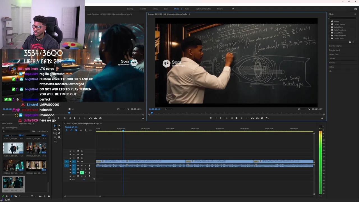Toggle sync lock for track A4
359x202 pixels.
point(78,176)
